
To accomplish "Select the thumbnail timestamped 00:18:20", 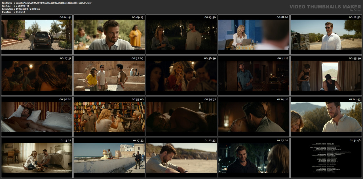I will (254, 35).
